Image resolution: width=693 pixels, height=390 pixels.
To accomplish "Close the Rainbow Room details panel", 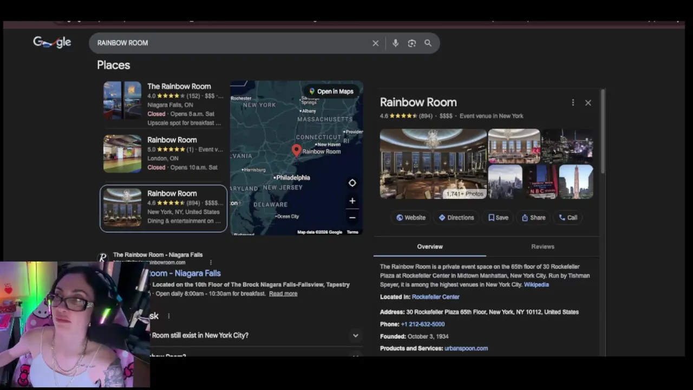I will point(588,102).
